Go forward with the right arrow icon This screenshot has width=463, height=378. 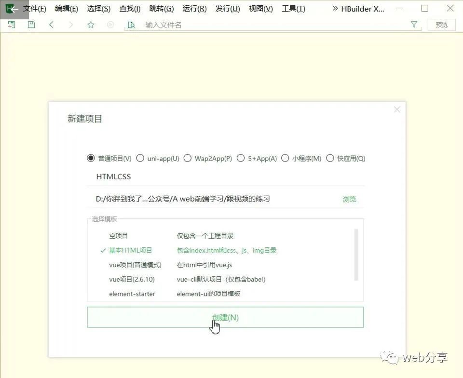point(71,25)
